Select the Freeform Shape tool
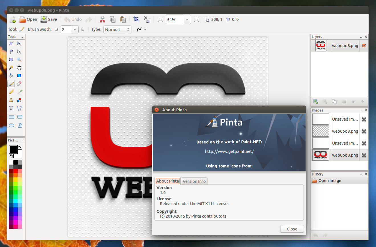The width and height of the screenshot is (376, 247). coord(20,125)
